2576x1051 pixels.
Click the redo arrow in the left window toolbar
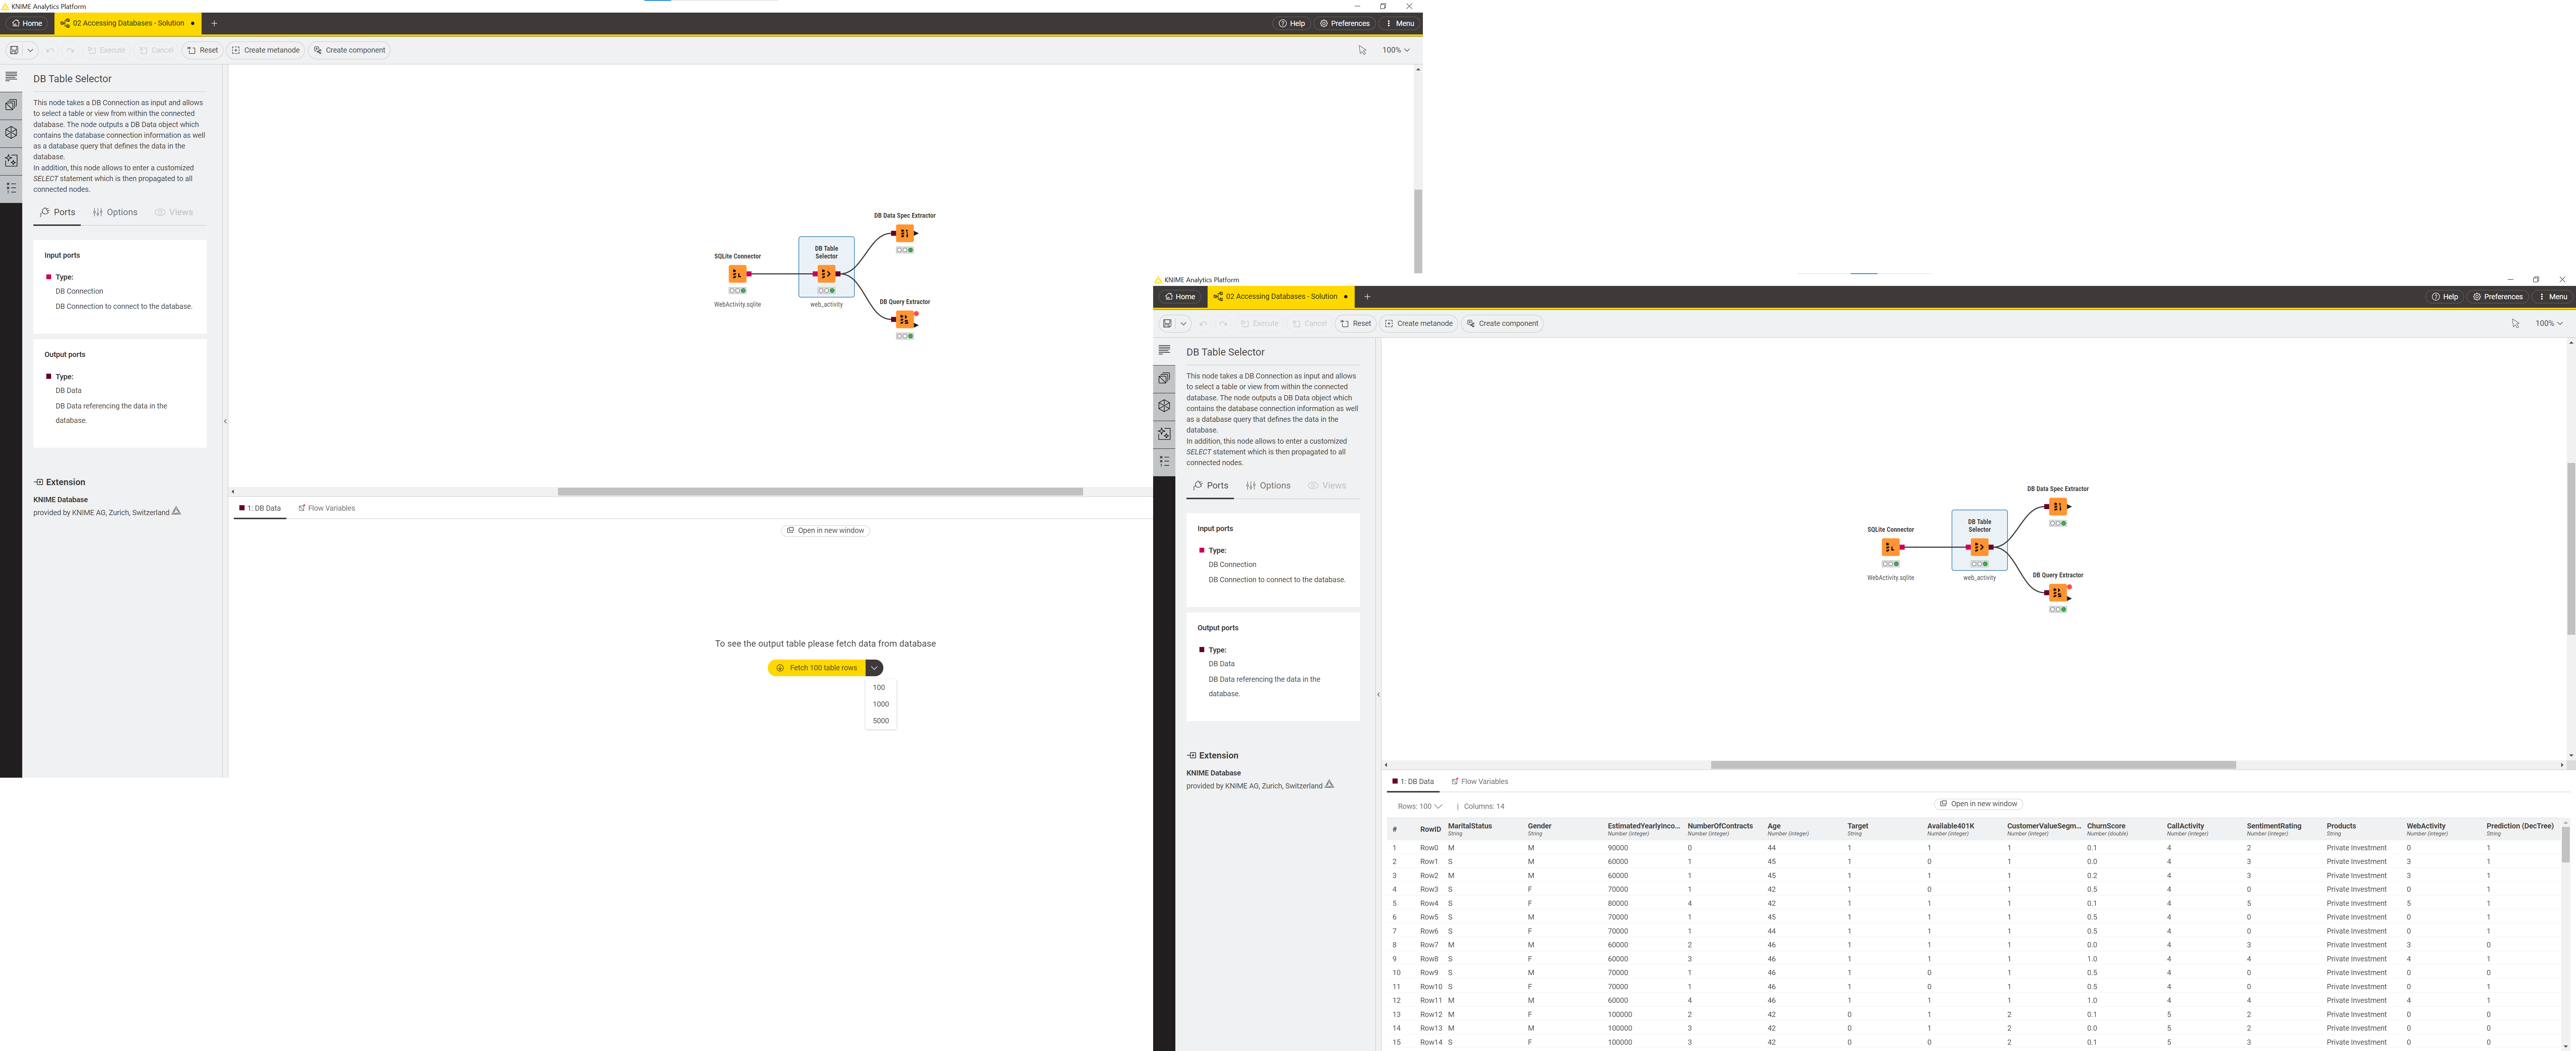click(70, 50)
